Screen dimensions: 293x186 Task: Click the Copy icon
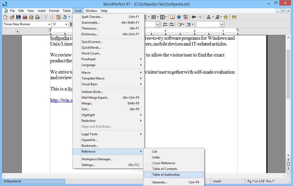pyautogui.click(x=52, y=17)
